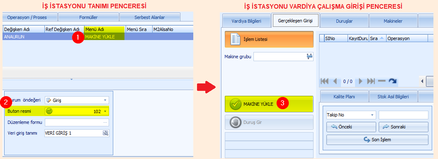Click the Duruş Gir button
The height and width of the screenshot is (159, 438).
click(269, 122)
